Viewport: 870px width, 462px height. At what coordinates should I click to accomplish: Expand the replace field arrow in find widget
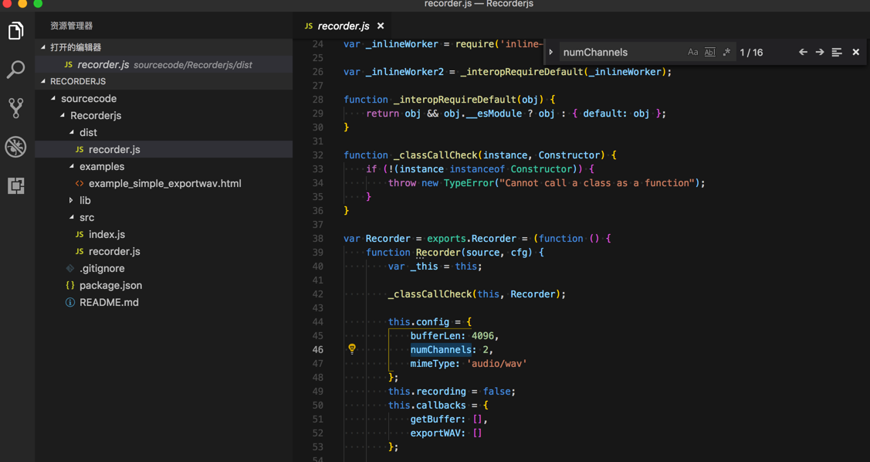click(551, 53)
